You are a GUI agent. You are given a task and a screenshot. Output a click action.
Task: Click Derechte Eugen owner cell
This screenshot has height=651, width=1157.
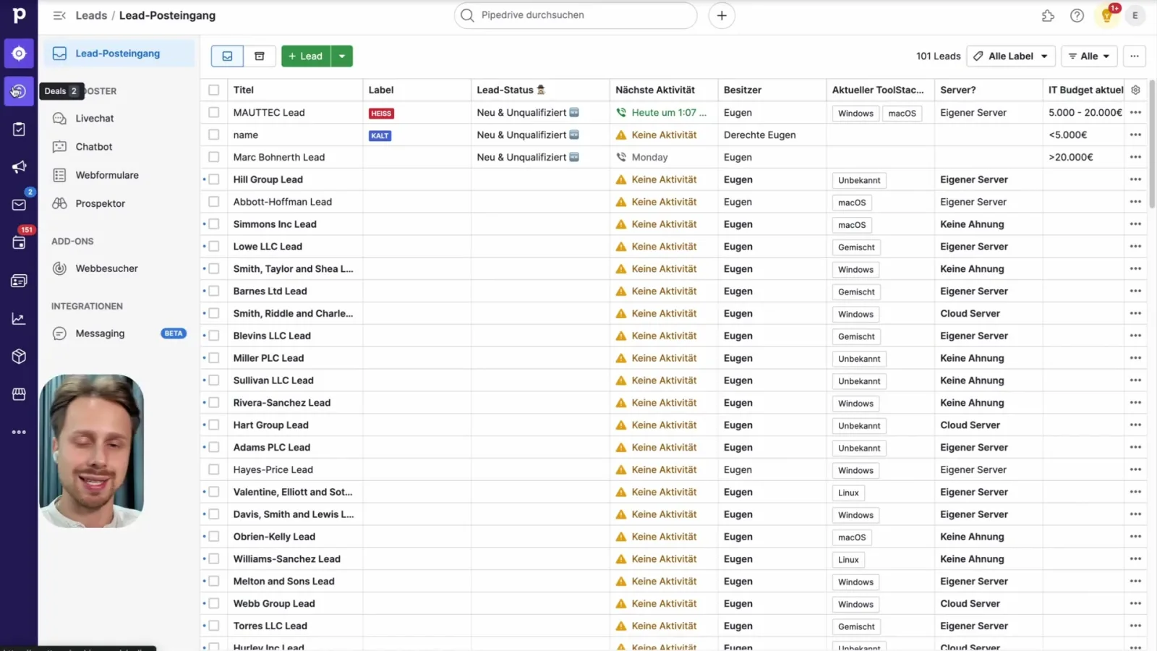click(759, 135)
